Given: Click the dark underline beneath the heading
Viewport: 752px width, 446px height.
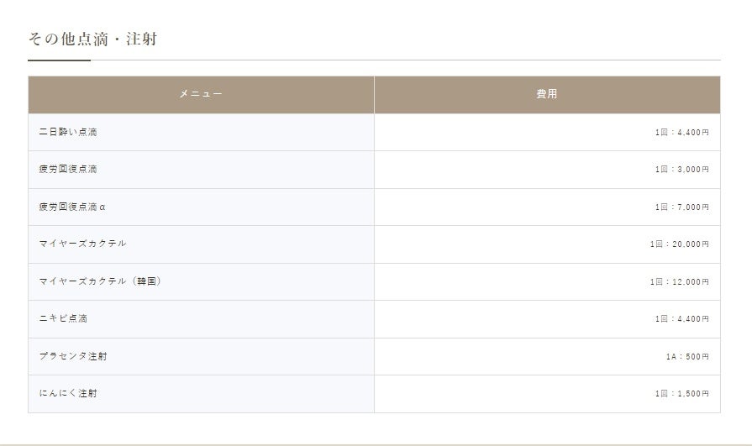Looking at the screenshot, I should click(59, 60).
